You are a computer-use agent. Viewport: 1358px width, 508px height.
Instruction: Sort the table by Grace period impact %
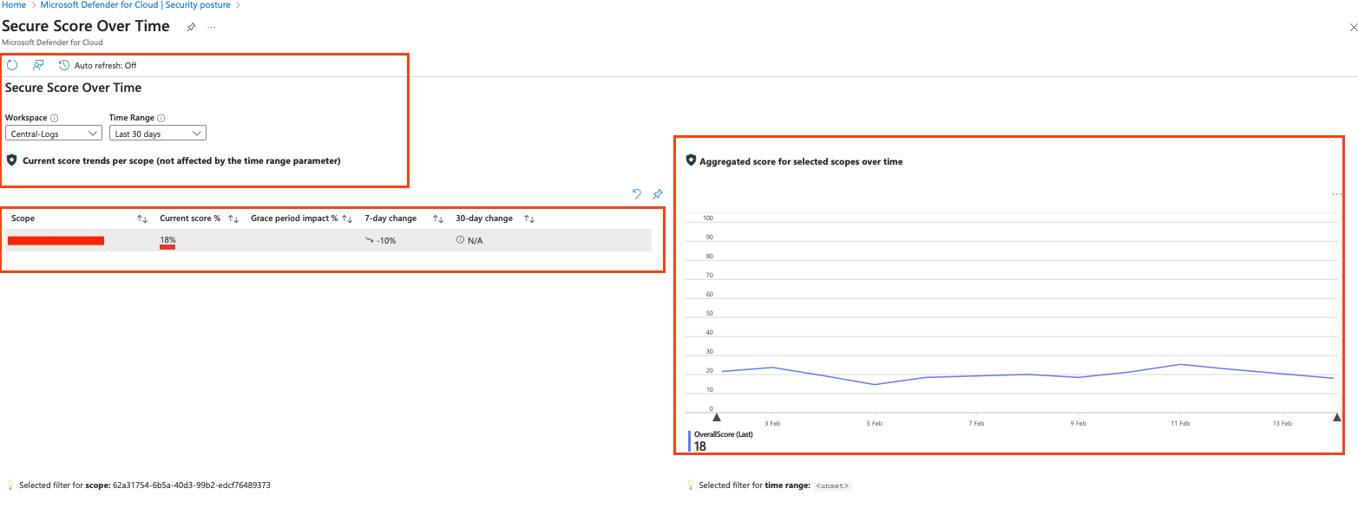[347, 218]
